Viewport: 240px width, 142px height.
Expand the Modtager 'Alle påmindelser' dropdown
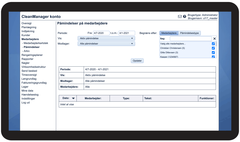[106, 44]
